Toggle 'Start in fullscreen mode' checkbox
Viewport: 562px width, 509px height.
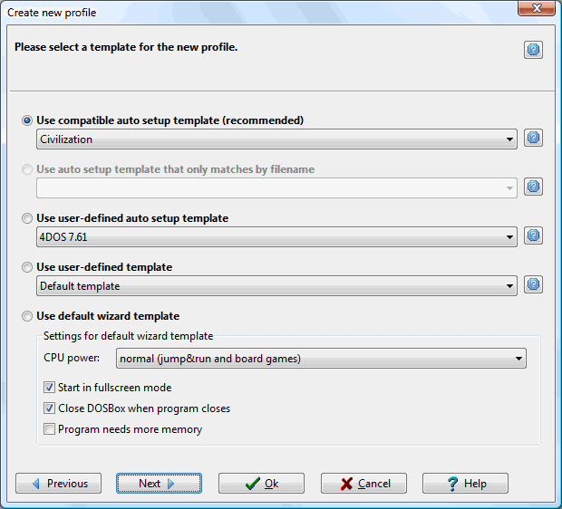pyautogui.click(x=49, y=388)
